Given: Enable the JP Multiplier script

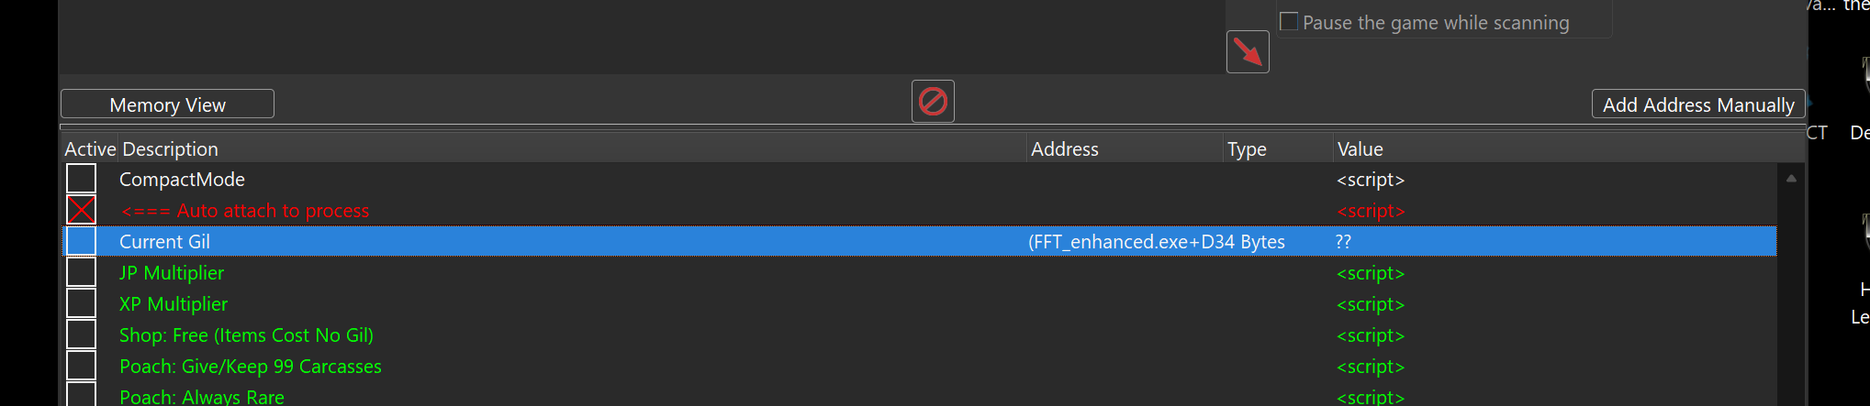Looking at the screenshot, I should point(82,273).
